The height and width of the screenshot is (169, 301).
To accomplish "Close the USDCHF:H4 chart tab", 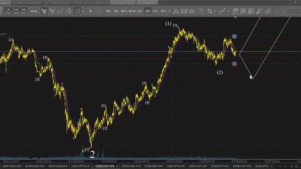I will 117,166.
